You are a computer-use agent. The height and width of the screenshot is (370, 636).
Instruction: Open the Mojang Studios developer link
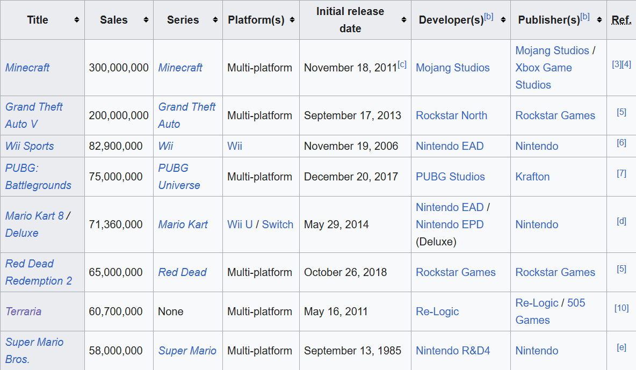click(453, 68)
